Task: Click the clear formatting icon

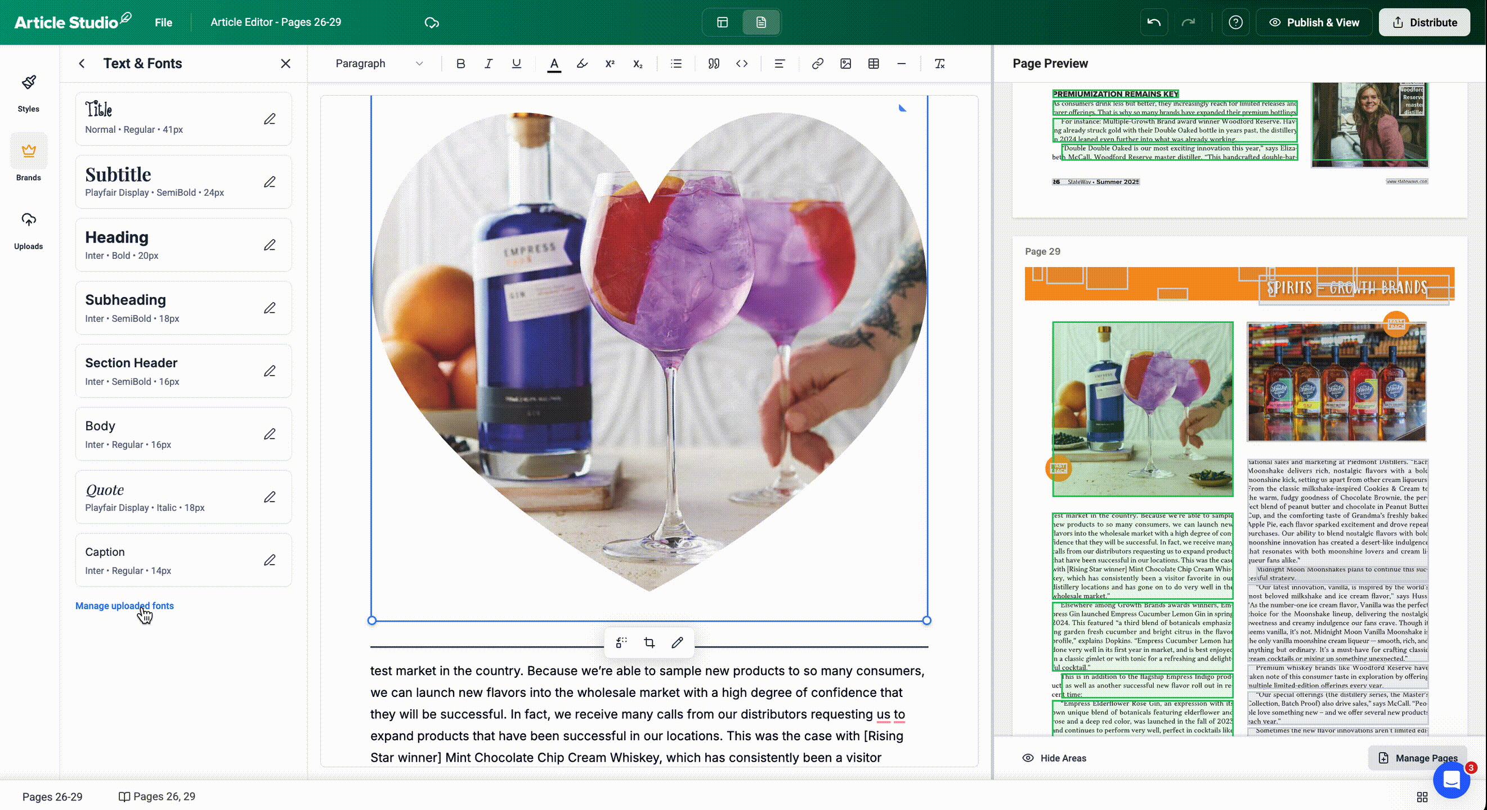Action: 939,64
